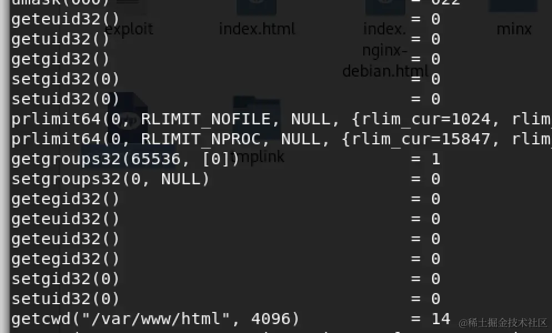This screenshot has width=552, height=333.
Task: Select the minx file icon
Action: 513,6
